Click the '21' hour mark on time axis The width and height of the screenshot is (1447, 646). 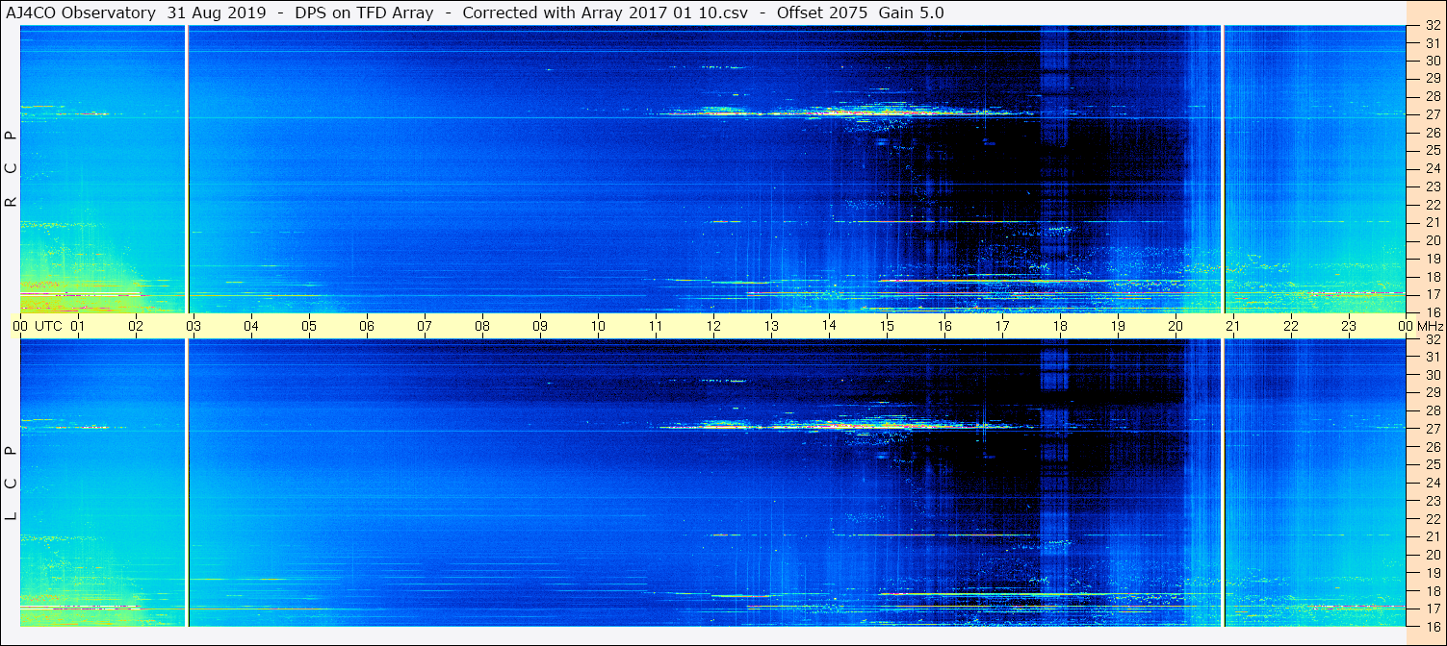click(x=1233, y=326)
